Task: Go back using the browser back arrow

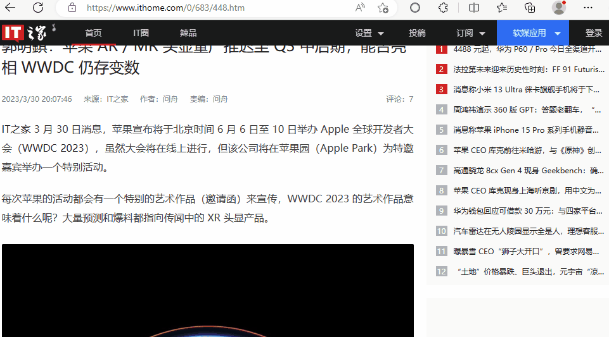Action: point(10,8)
